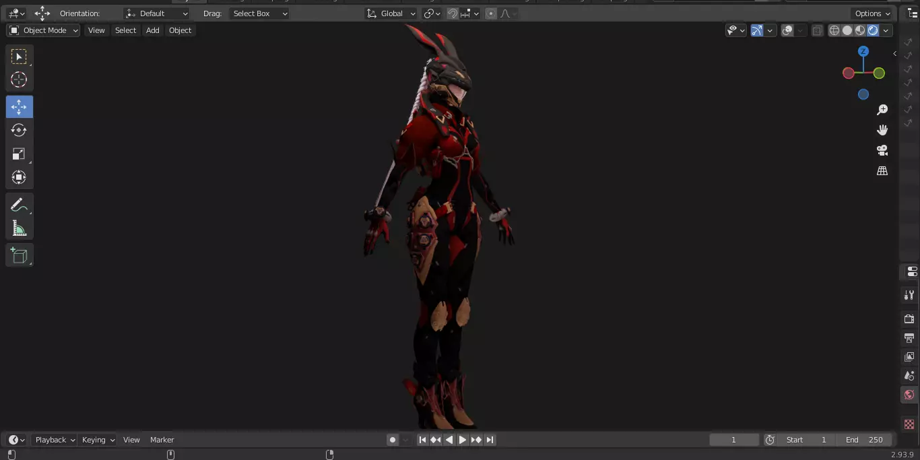The image size is (920, 460).
Task: Open the Select menu
Action: pos(125,30)
